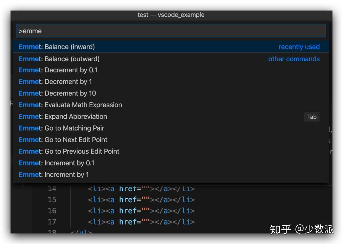The width and height of the screenshot is (343, 244).
Task: Select Emmet: Decrement by 10
Action: click(x=57, y=93)
